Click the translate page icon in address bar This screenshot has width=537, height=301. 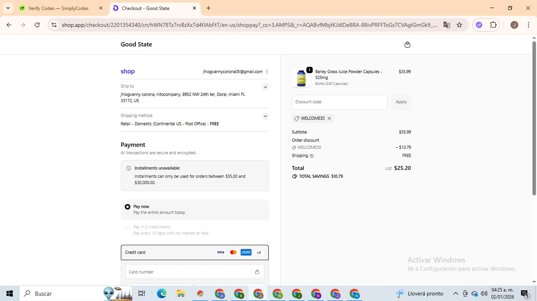pos(446,25)
